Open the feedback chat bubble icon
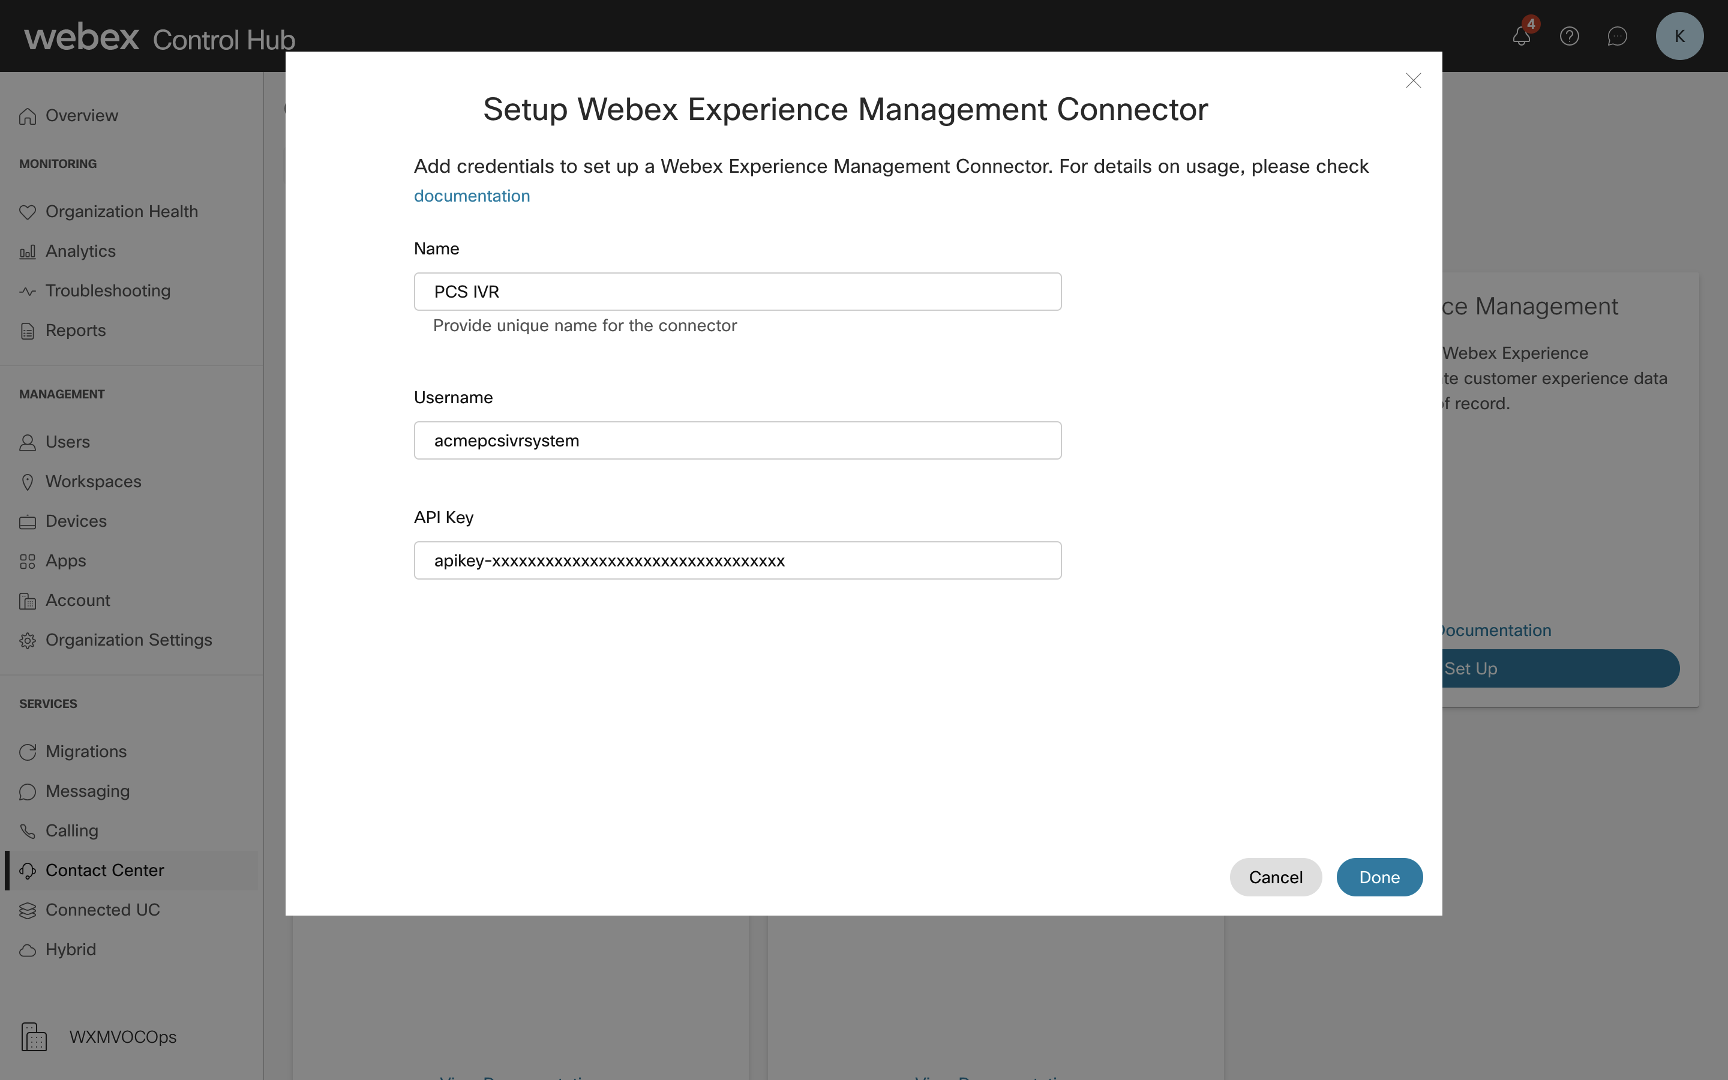The image size is (1728, 1080). 1618,37
